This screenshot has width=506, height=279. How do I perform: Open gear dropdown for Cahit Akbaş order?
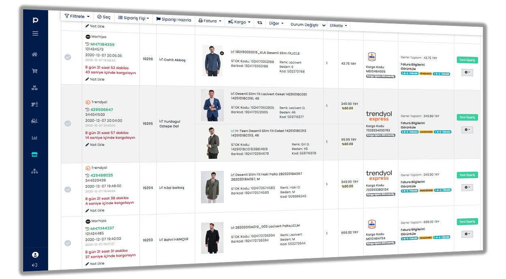pyautogui.click(x=467, y=72)
